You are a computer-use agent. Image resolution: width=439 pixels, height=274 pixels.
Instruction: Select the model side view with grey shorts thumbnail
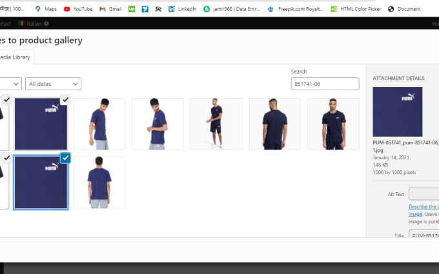[158, 124]
